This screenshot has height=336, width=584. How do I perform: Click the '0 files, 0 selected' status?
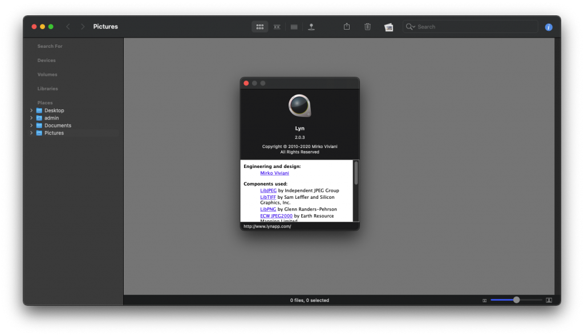tap(310, 300)
